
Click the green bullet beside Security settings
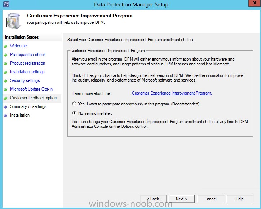click(x=6, y=81)
